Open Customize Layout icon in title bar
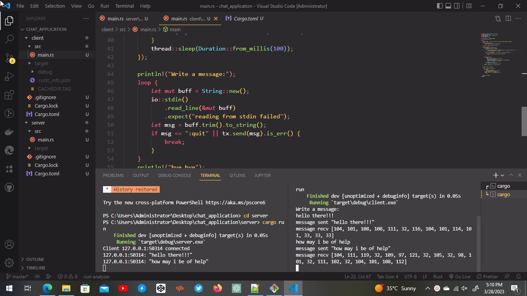Screen dimensions: 527x296 469,6
